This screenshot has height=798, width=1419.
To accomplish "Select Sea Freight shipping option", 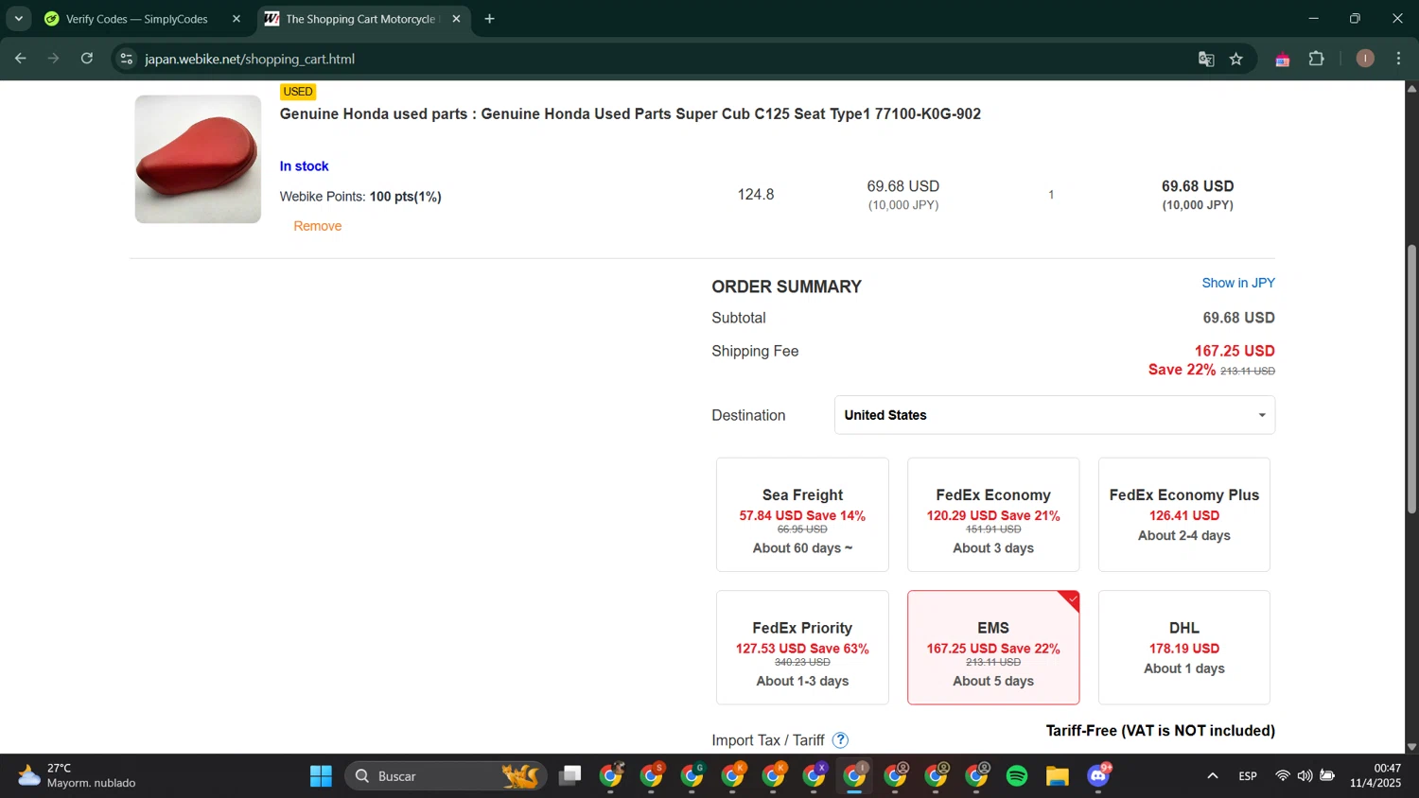I will [802, 514].
